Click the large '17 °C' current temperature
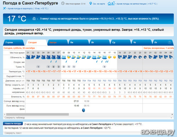This screenshot has height=137, width=177. point(17,19)
